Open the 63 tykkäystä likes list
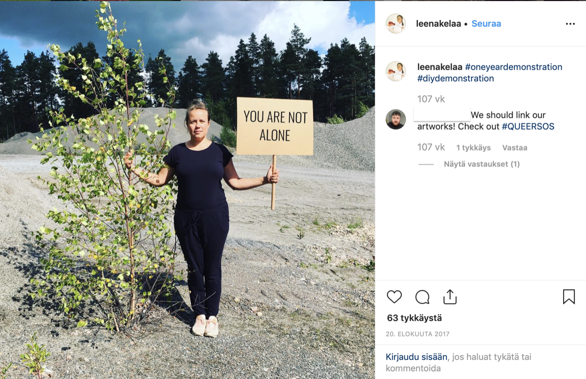The image size is (586, 379). 415,318
